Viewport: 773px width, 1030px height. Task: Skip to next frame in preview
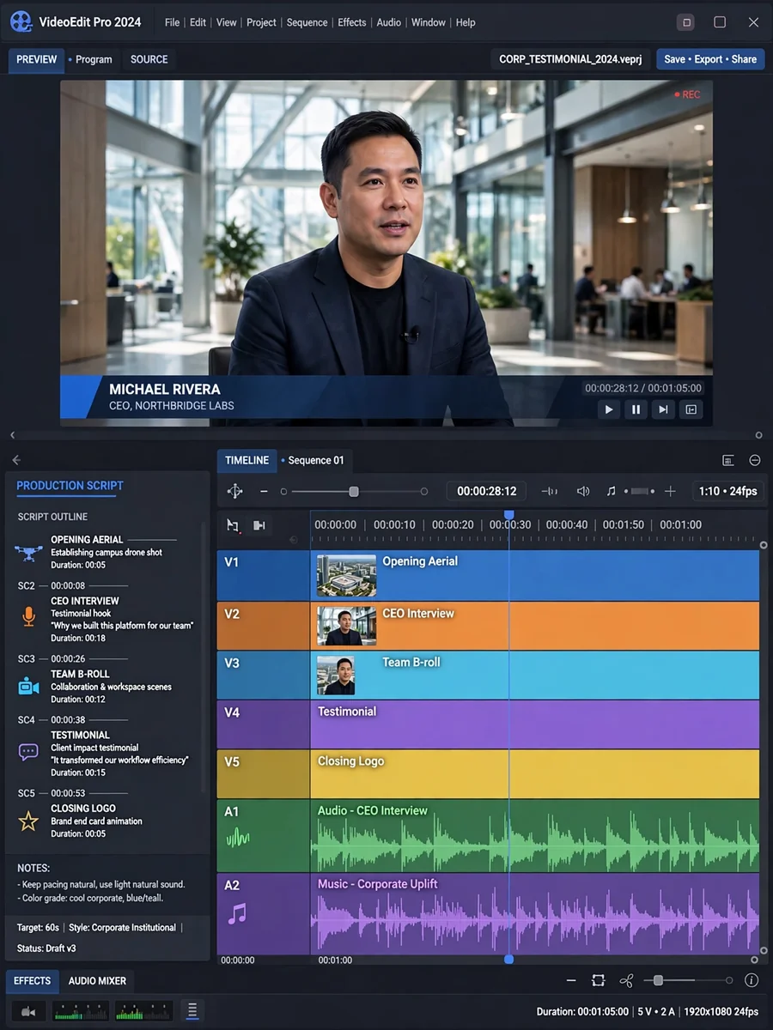[x=663, y=409]
